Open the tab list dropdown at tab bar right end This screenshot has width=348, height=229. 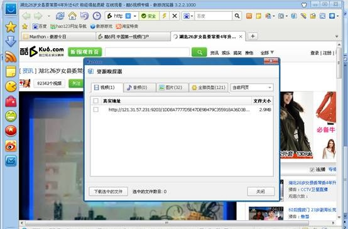tap(337, 36)
